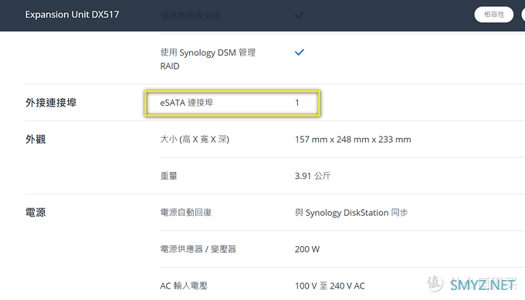Click the 100 V 至 240 V AC value

click(x=330, y=286)
